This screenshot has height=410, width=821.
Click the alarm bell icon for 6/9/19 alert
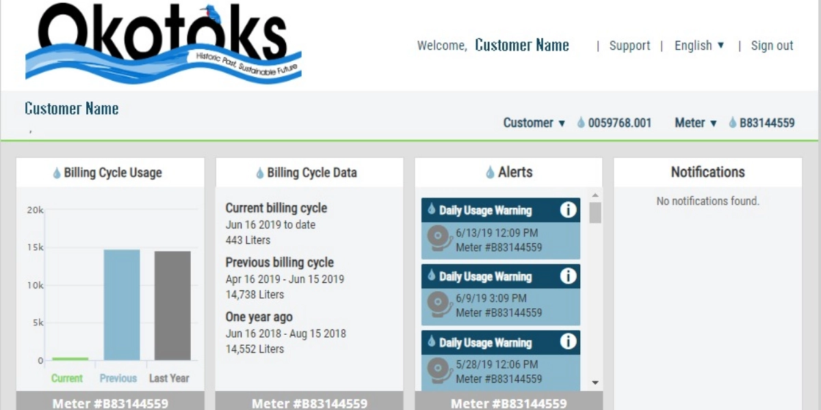click(439, 305)
